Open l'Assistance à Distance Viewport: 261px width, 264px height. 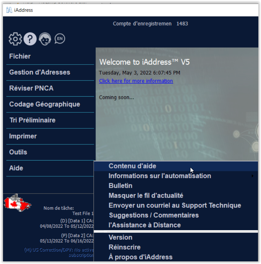click(x=176, y=225)
